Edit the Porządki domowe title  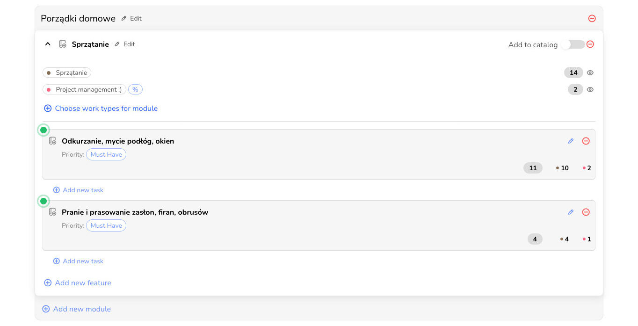pos(131,19)
